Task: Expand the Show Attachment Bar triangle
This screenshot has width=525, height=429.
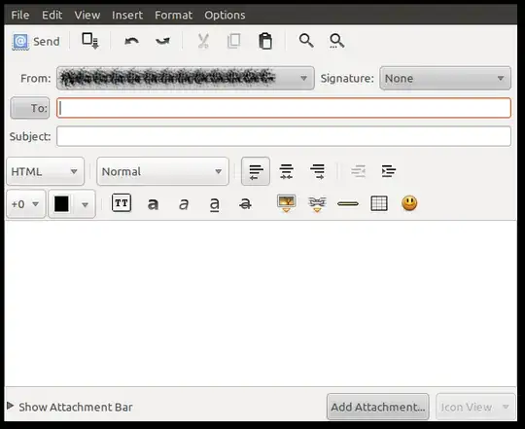Action: [11, 406]
